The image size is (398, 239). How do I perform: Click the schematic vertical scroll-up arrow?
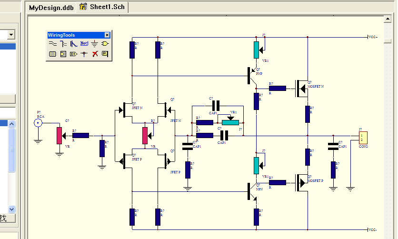pos(388,19)
